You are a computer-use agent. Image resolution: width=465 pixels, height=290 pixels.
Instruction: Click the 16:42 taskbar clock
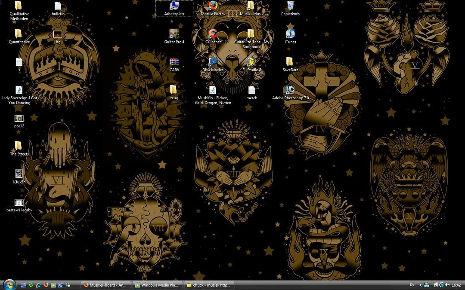[x=456, y=285]
